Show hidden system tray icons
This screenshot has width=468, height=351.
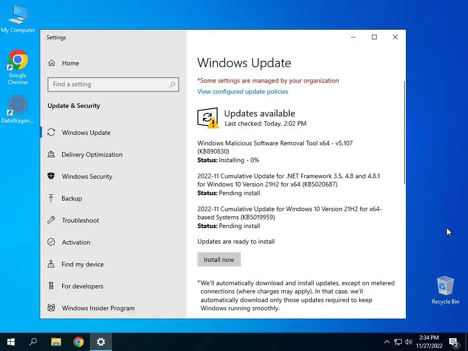click(387, 342)
